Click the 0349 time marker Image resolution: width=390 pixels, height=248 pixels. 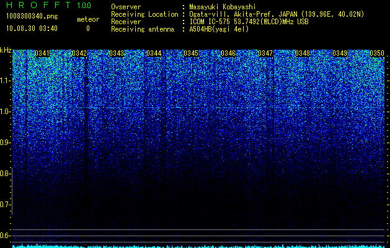(x=340, y=53)
